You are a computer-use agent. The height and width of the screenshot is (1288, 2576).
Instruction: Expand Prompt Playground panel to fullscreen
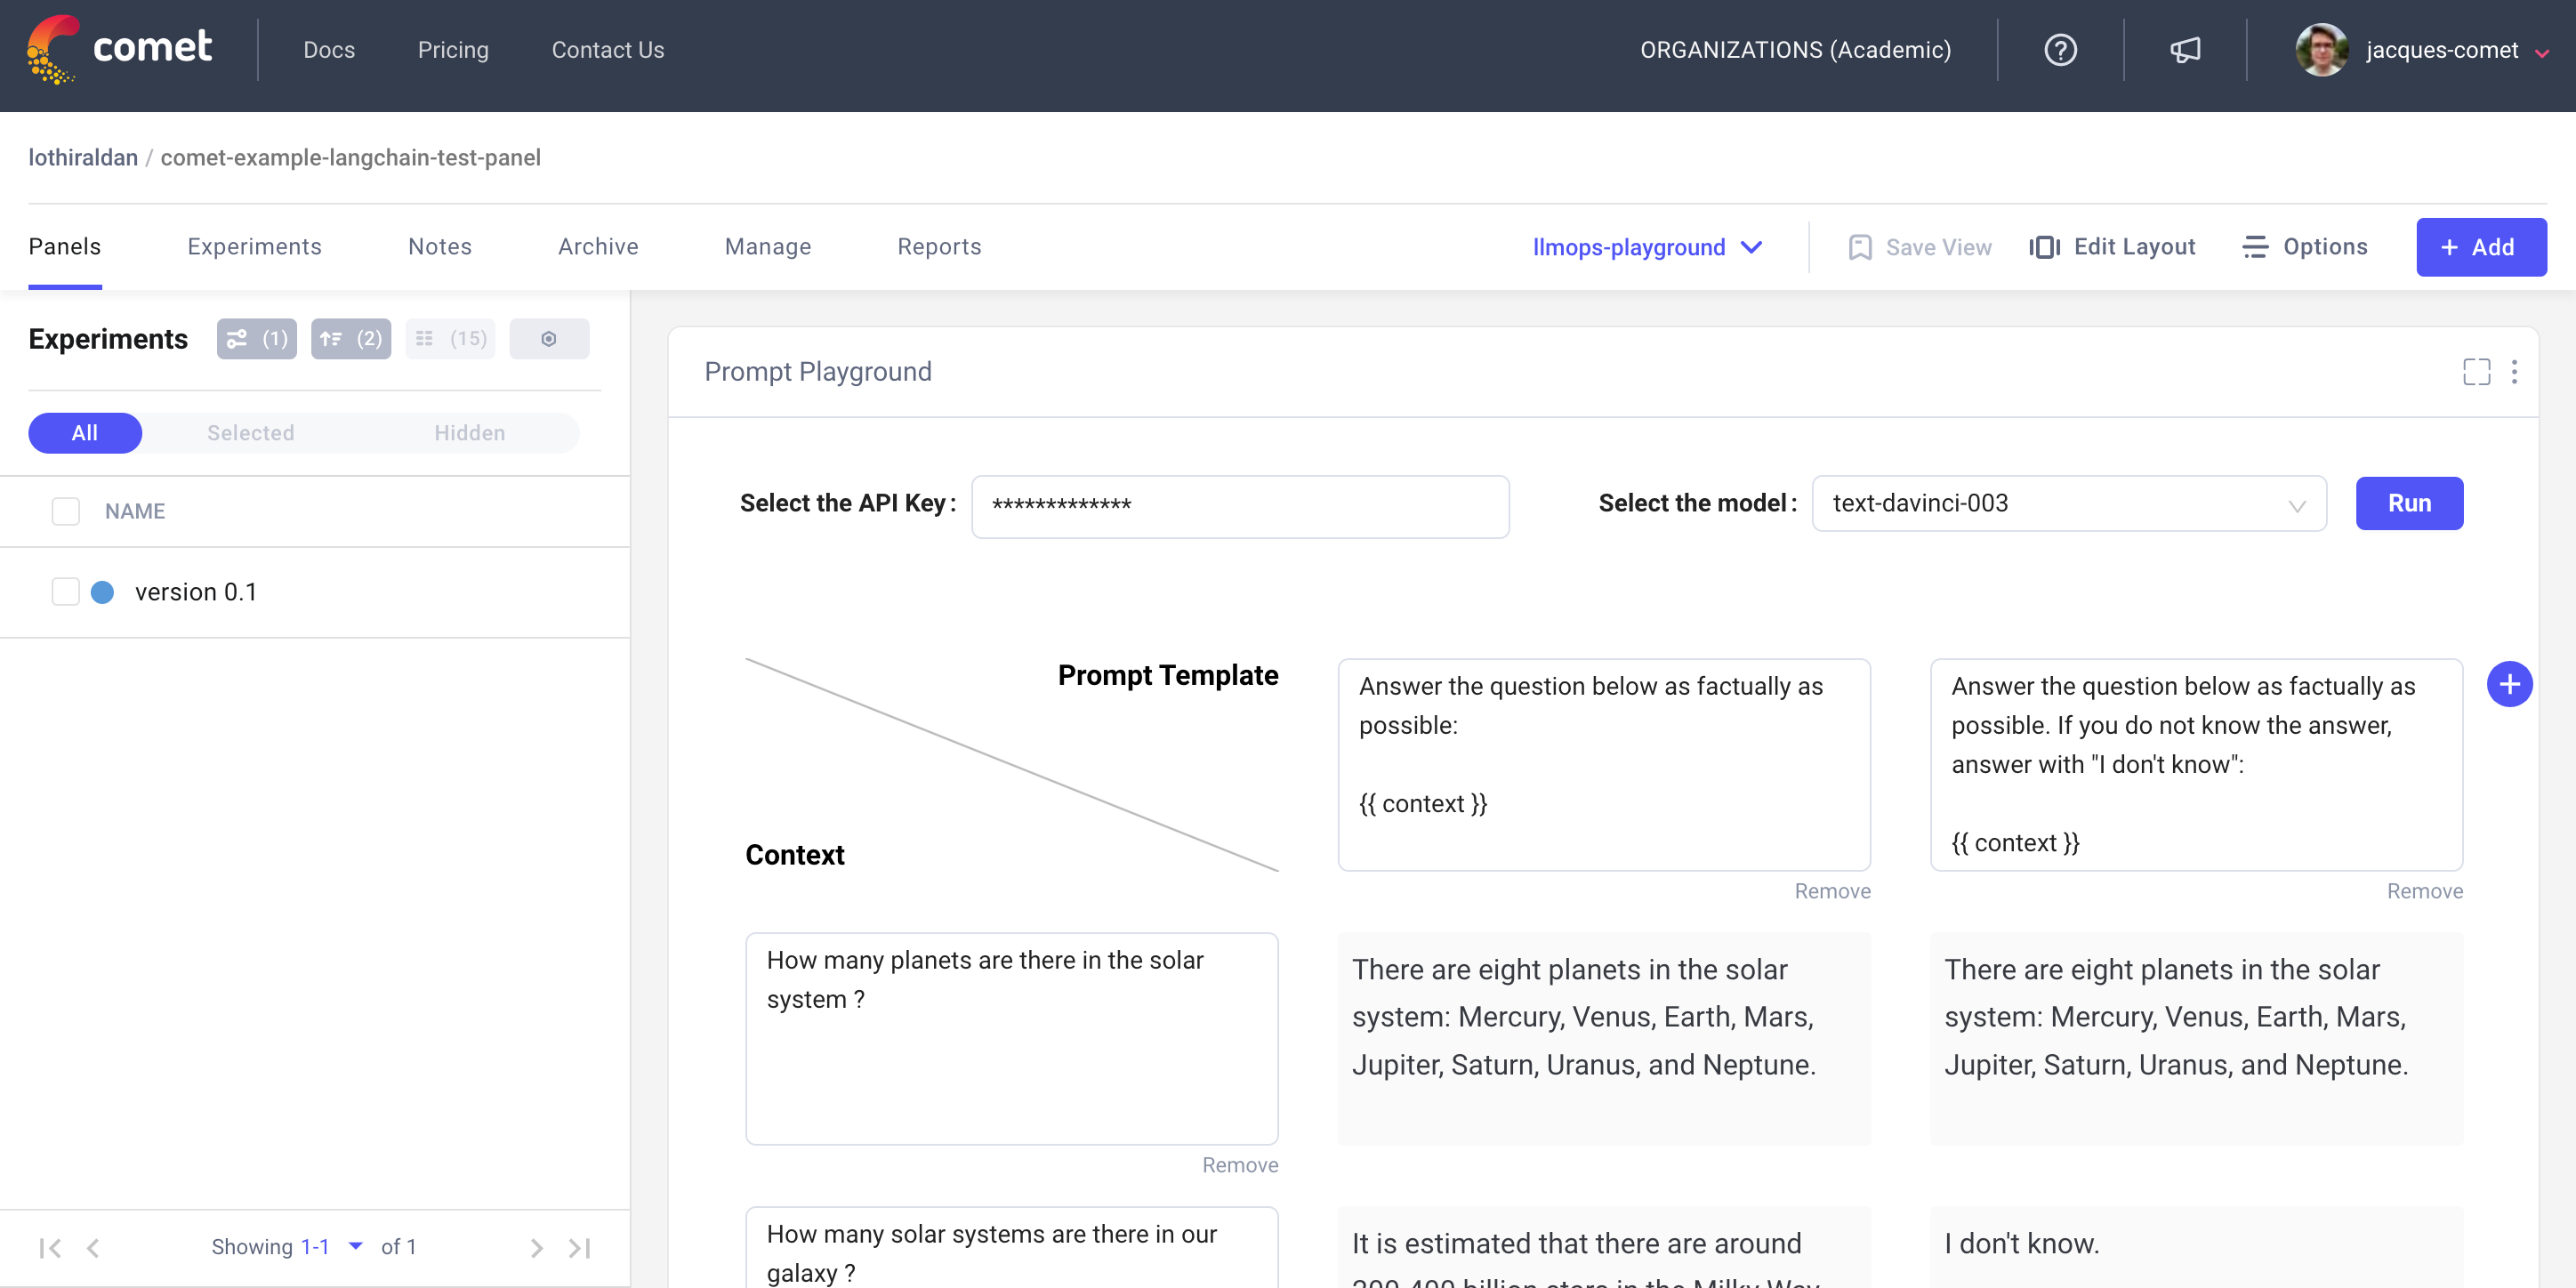(2476, 372)
